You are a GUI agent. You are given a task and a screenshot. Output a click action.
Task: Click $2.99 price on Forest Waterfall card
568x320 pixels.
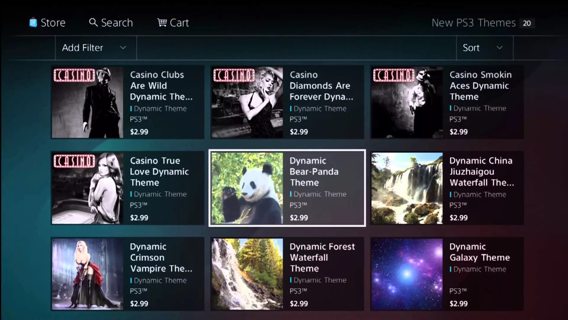click(299, 304)
